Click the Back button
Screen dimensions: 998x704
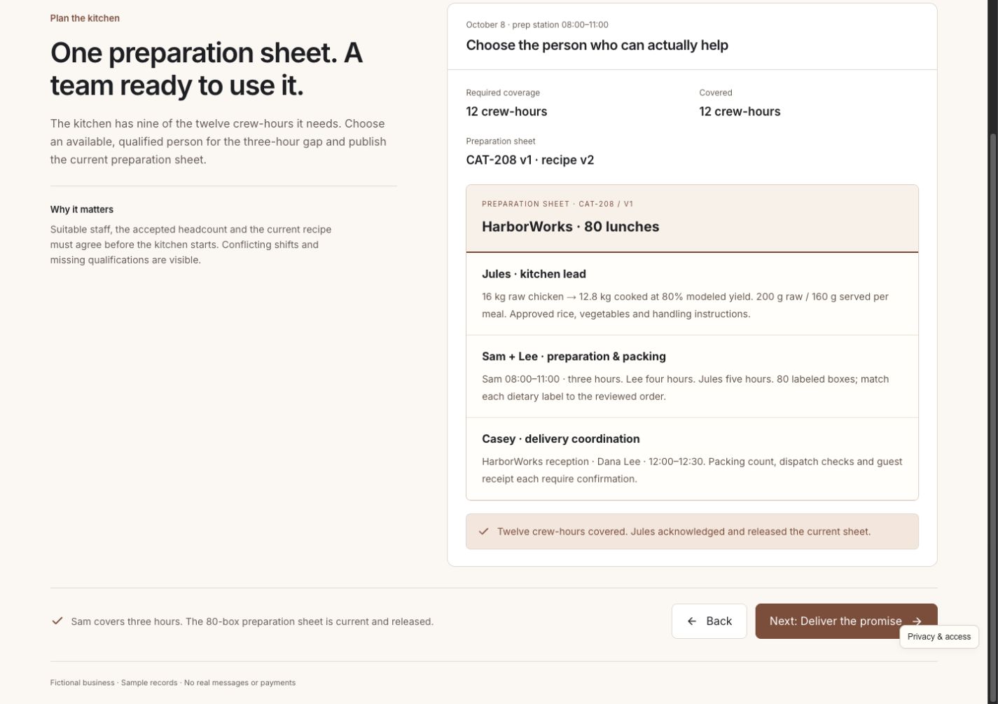point(709,621)
